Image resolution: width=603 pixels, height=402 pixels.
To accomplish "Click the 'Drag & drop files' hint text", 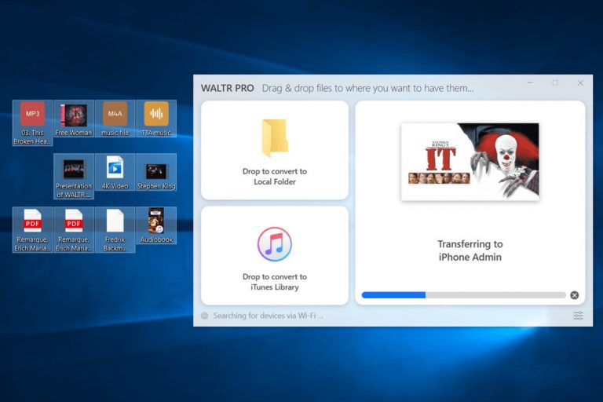I will tap(368, 88).
